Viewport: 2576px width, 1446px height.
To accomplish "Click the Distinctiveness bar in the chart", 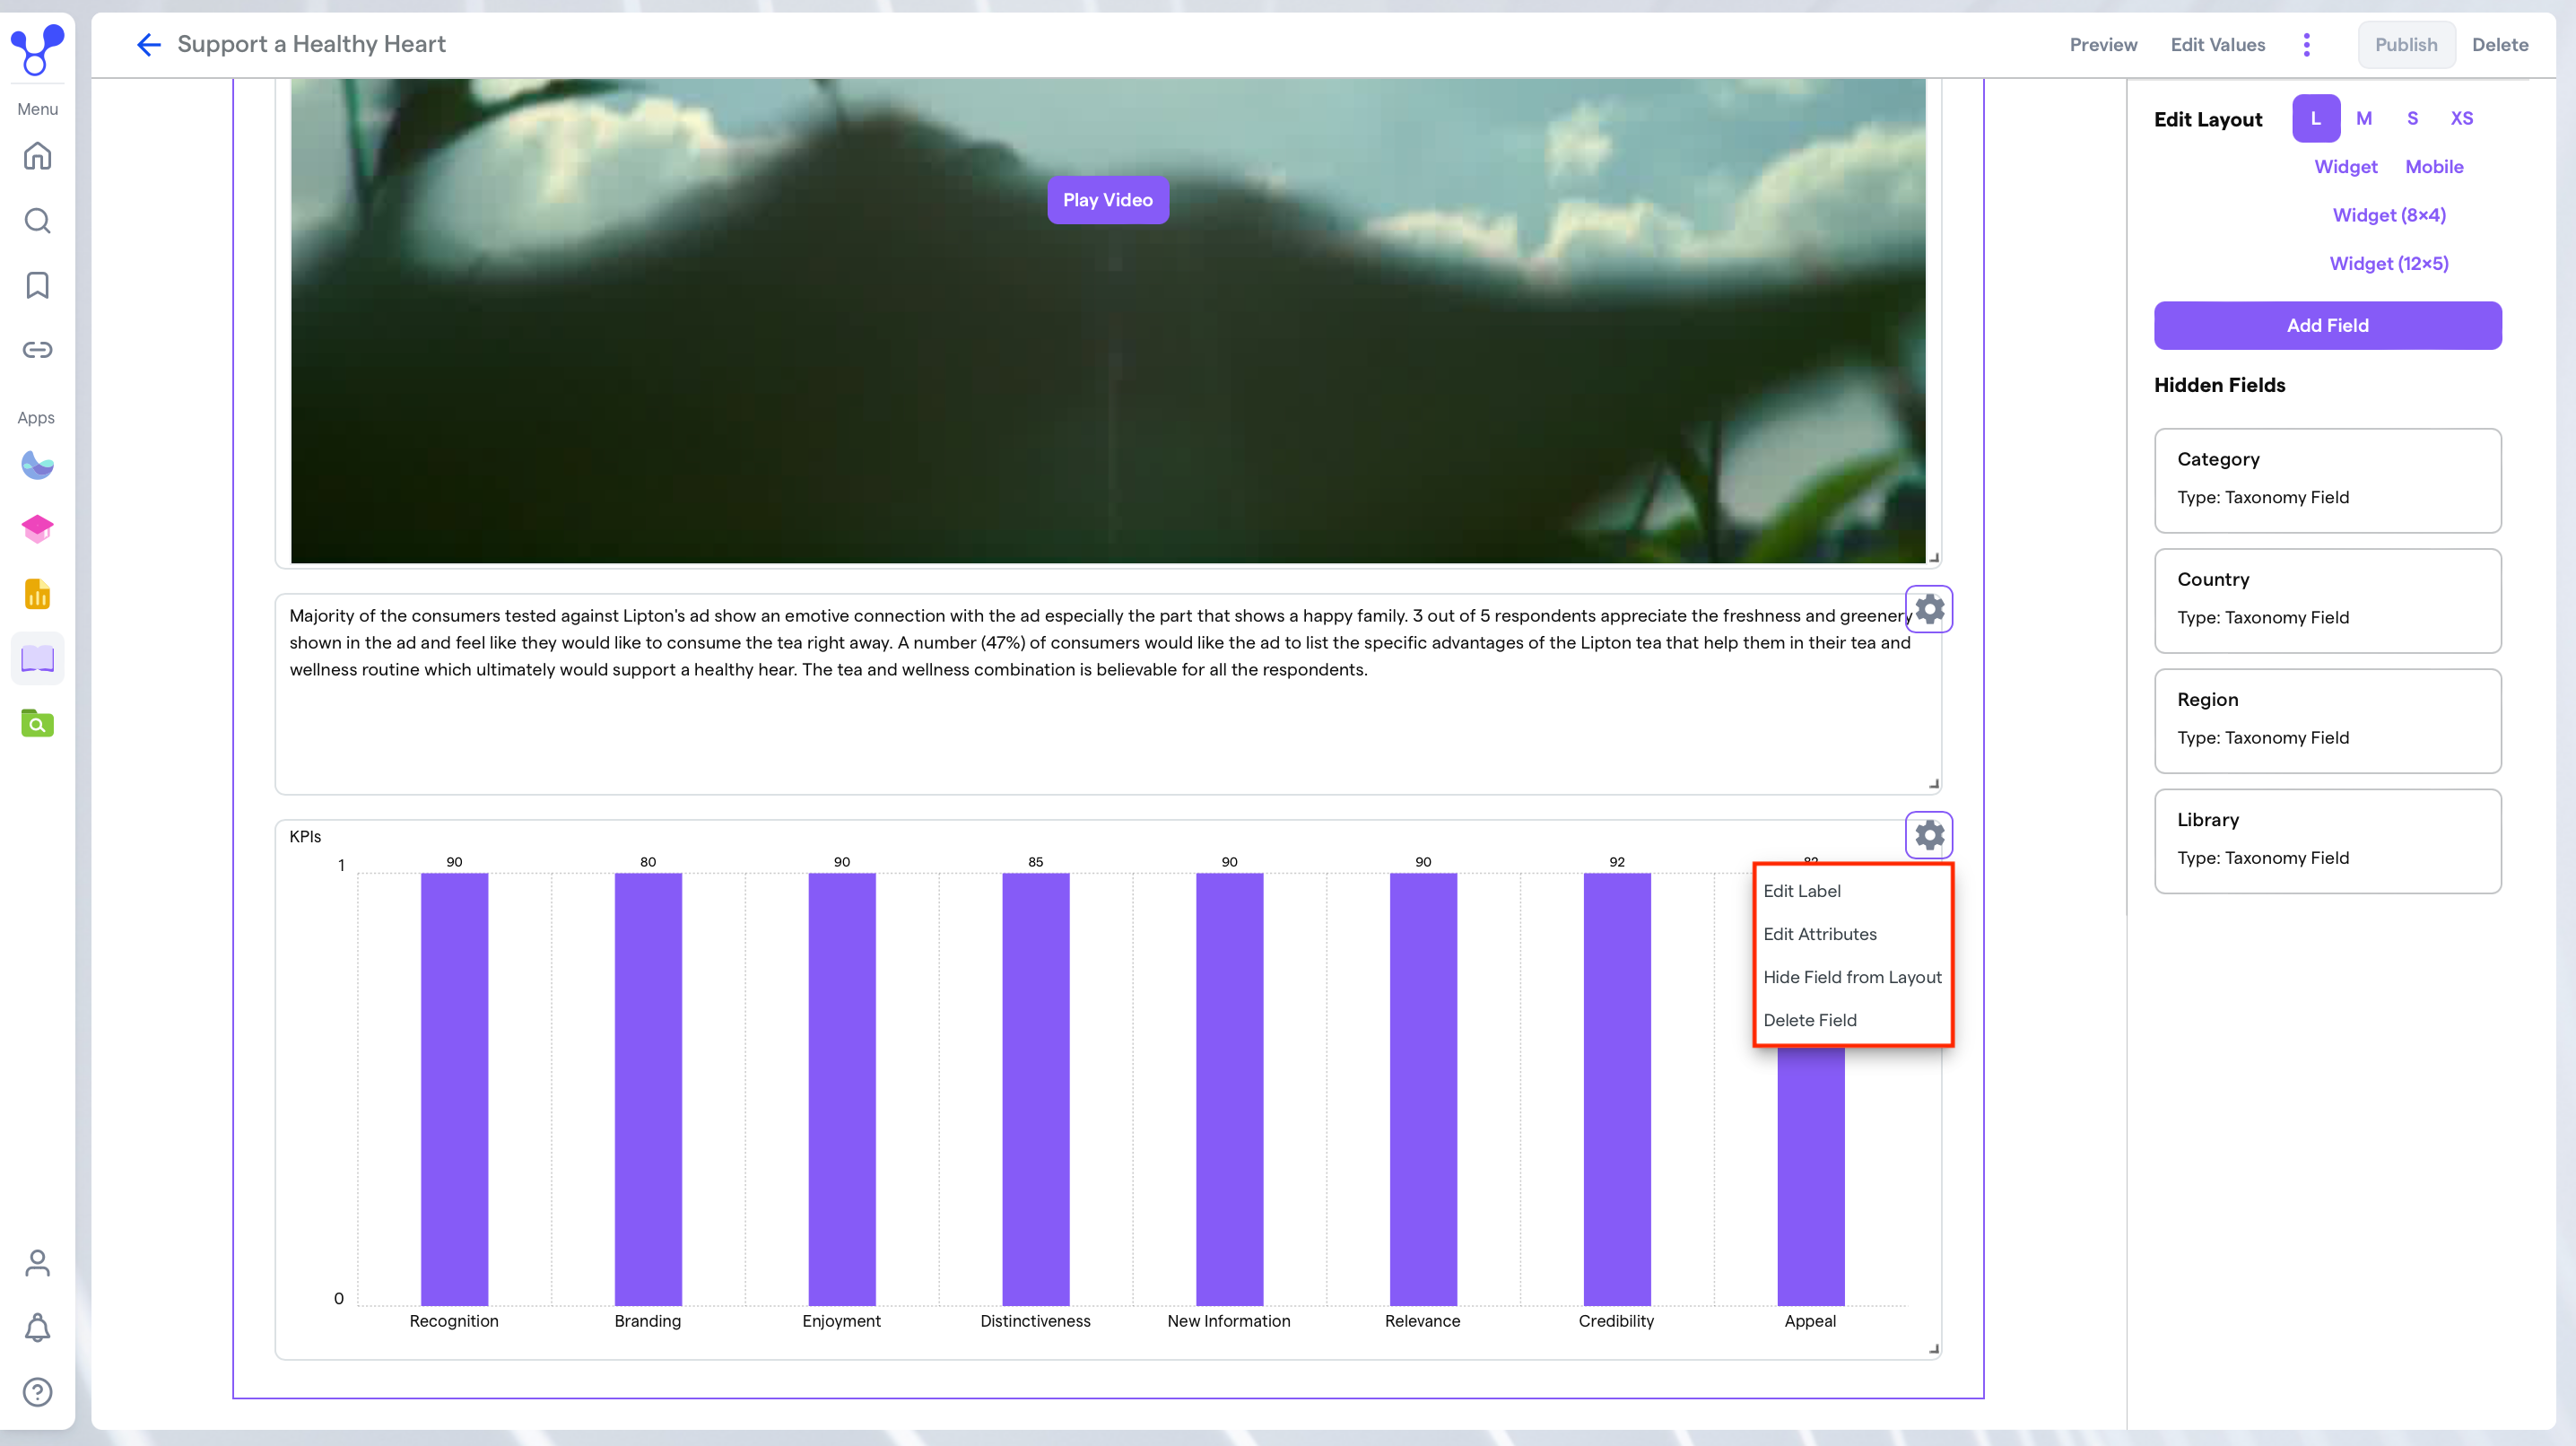I will pos(1035,1089).
